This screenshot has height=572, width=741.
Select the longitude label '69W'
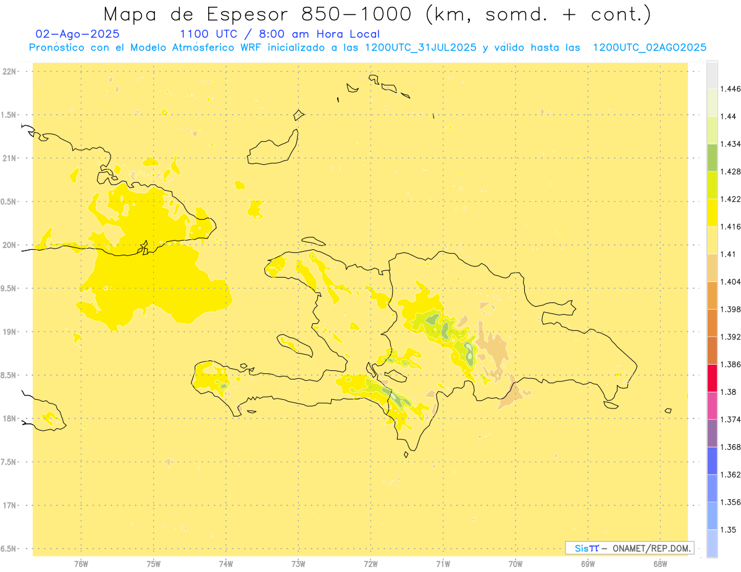tap(588, 563)
